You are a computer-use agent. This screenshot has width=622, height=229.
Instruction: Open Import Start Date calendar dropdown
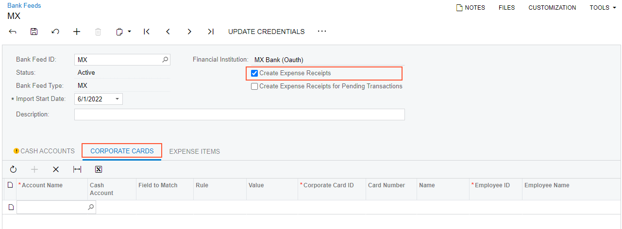tap(117, 99)
